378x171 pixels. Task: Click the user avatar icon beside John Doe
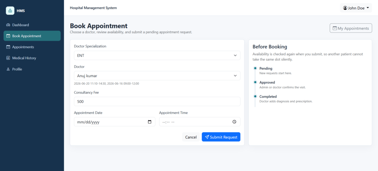click(x=345, y=8)
